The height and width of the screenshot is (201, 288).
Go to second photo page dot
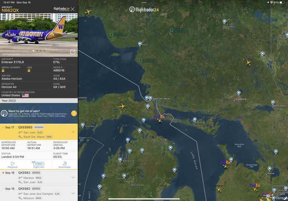pos(37,51)
